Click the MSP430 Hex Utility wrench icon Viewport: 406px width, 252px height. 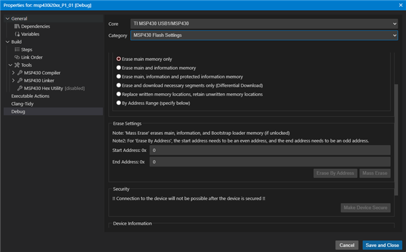[20, 89]
